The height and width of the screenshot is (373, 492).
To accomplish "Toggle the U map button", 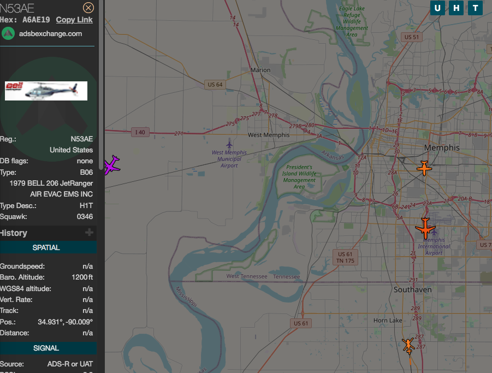I will 437,8.
